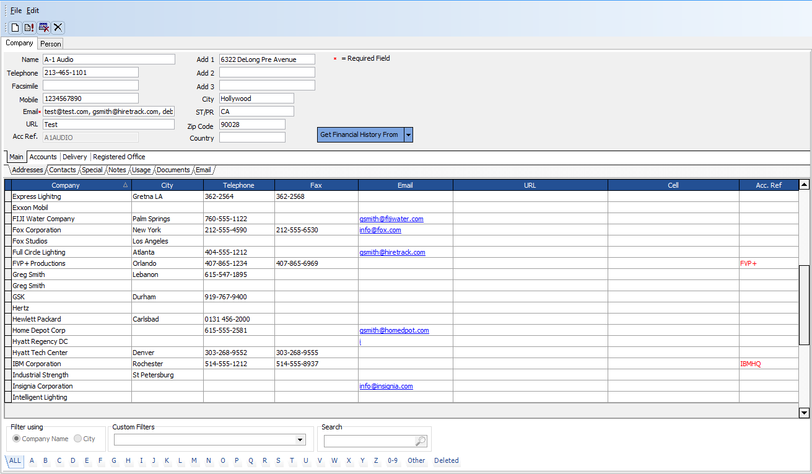This screenshot has width=812, height=474.
Task: Open the info@fox.com email link
Action: coord(380,230)
